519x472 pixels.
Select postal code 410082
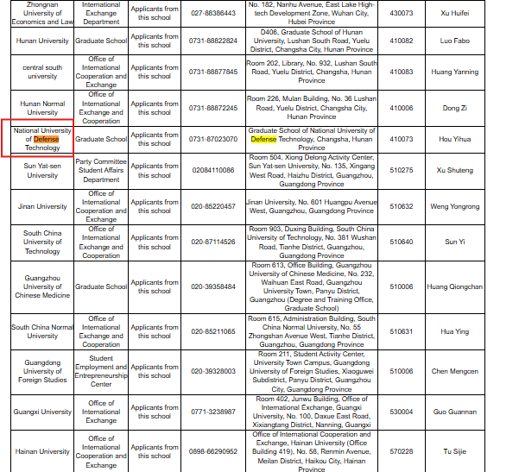pyautogui.click(x=402, y=41)
